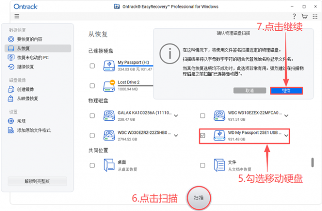This screenshot has width=322, height=211.
Task: Click the 常规 gear icon
Action: pyautogui.click(x=11, y=121)
